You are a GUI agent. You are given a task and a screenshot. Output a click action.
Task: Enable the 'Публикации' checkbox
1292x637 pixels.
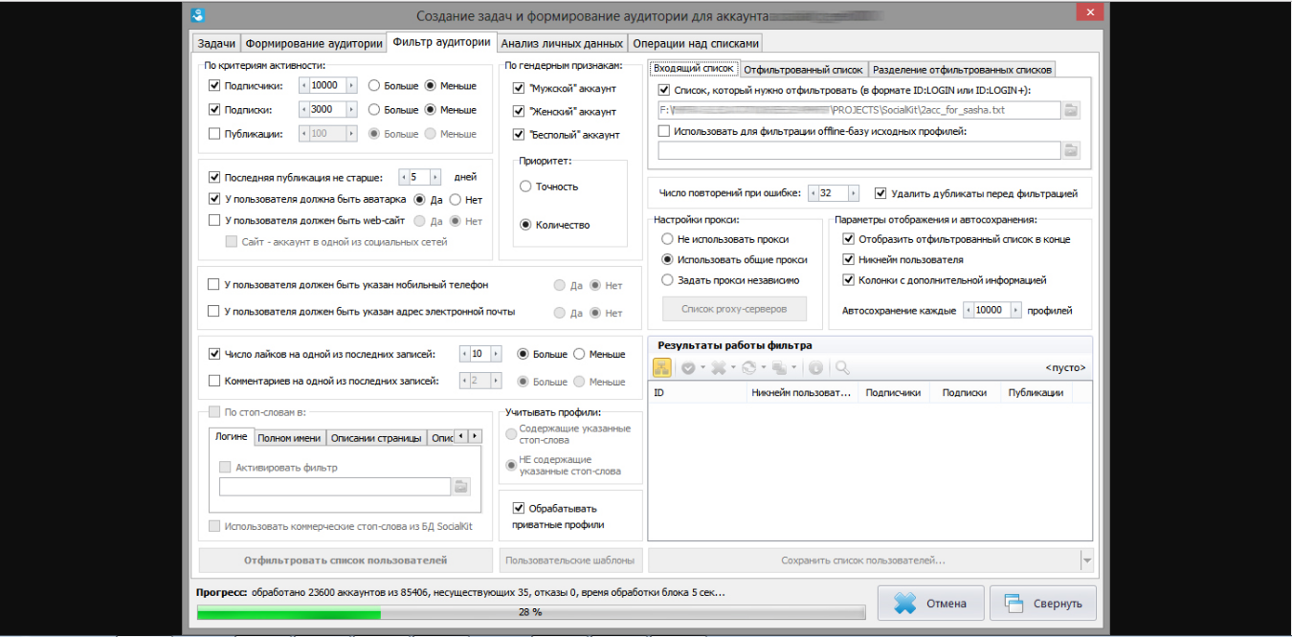(x=214, y=134)
